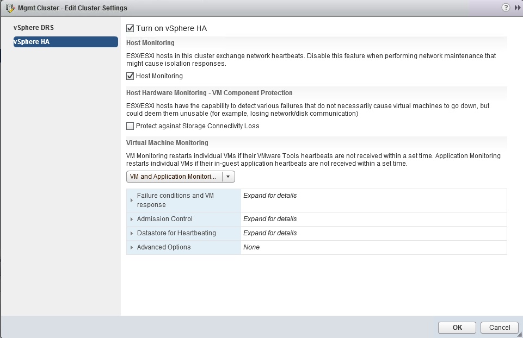Viewport: 523px width, 338px height.
Task: Select vSphere HA in sidebar
Action: coord(32,42)
